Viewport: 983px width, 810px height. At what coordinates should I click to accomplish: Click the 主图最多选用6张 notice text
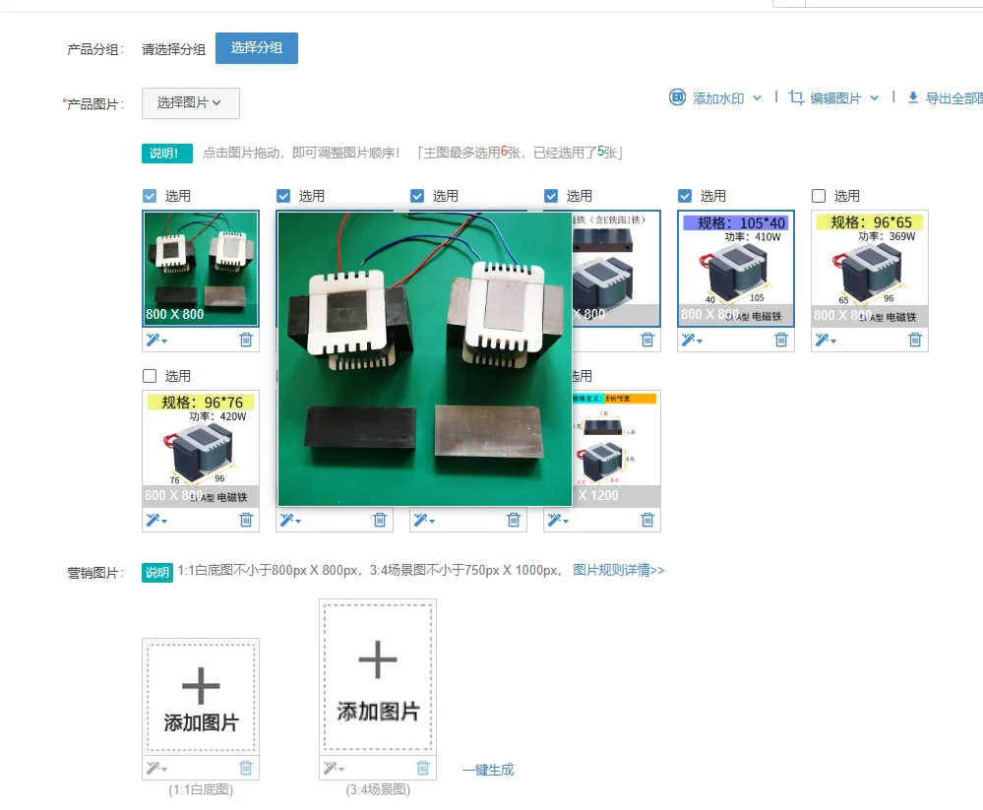[x=520, y=153]
